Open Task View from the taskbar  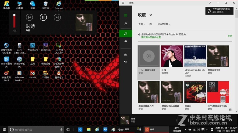[68, 129]
